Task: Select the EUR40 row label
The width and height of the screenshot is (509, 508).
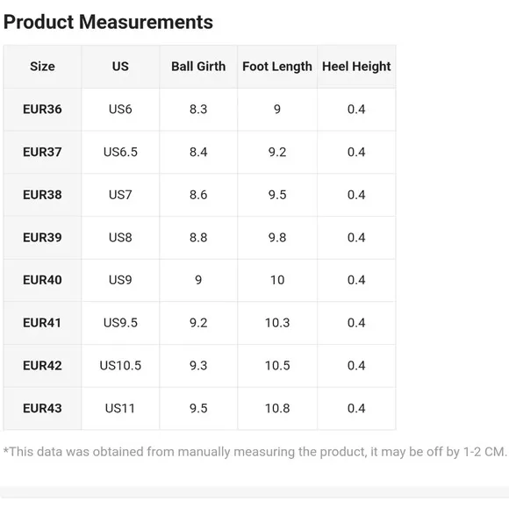Action: 42,280
